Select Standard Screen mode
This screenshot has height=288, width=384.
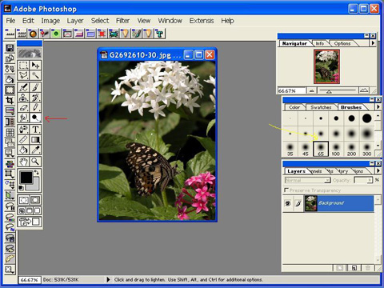point(22,211)
